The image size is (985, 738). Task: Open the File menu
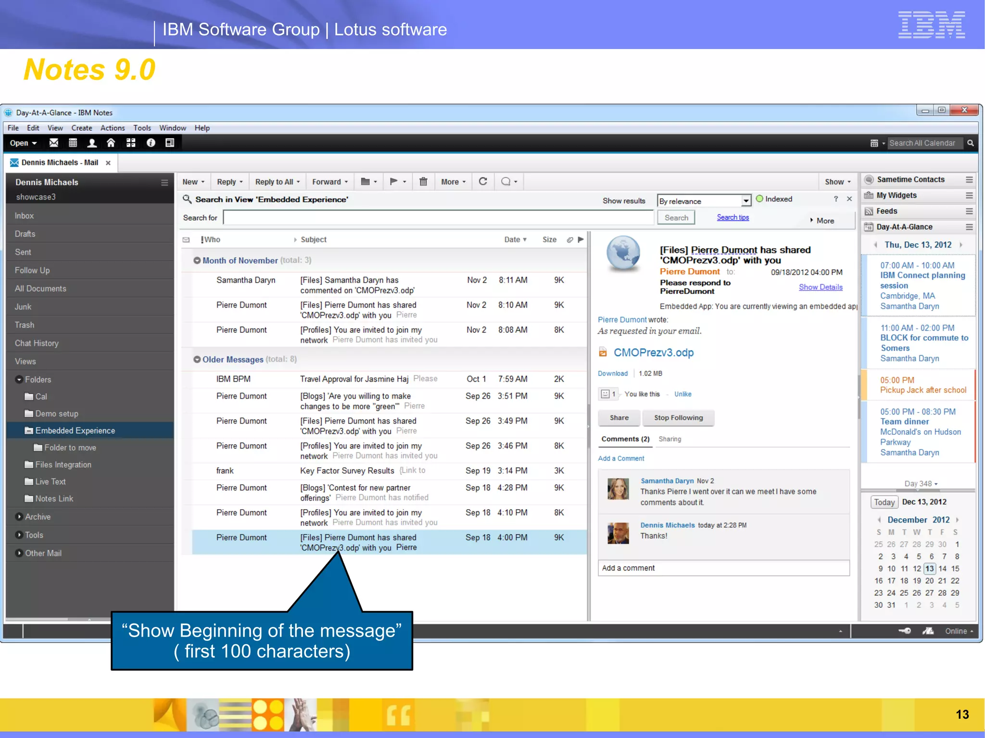(x=13, y=128)
